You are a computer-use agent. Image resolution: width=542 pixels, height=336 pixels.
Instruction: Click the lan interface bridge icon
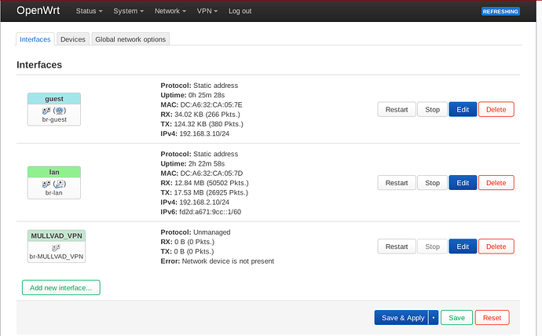48,184
